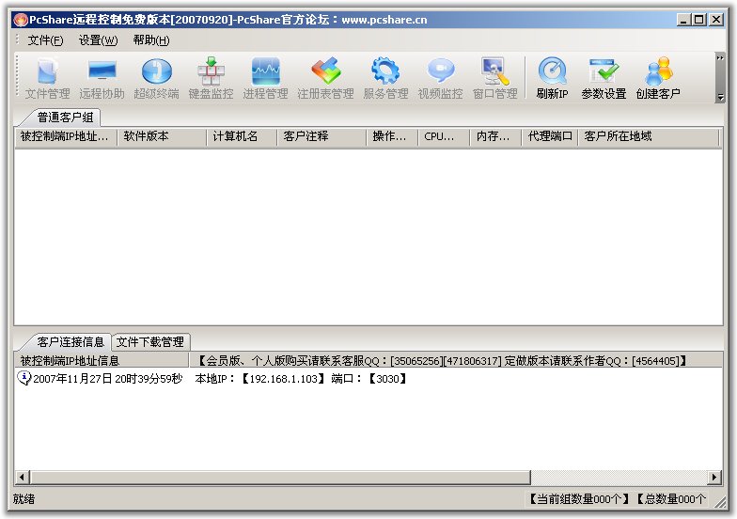Select the 普通客户组 tab
Image resolution: width=737 pixels, height=519 pixels.
pos(65,117)
